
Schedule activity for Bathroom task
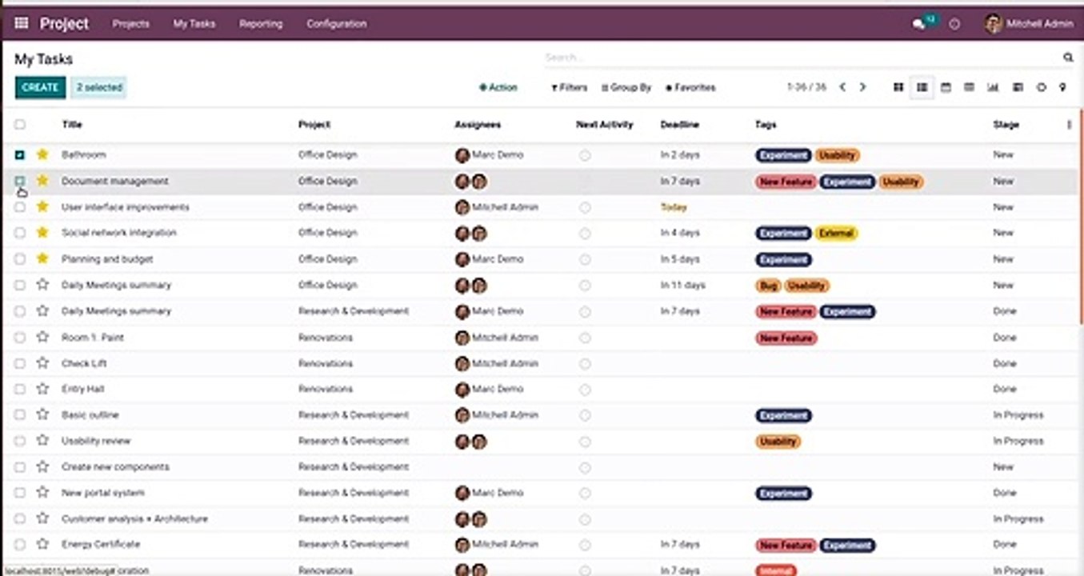pos(585,155)
